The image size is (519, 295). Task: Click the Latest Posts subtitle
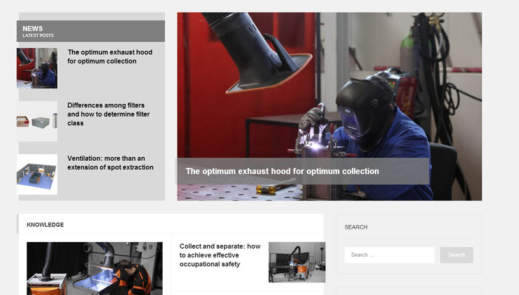[x=38, y=35]
